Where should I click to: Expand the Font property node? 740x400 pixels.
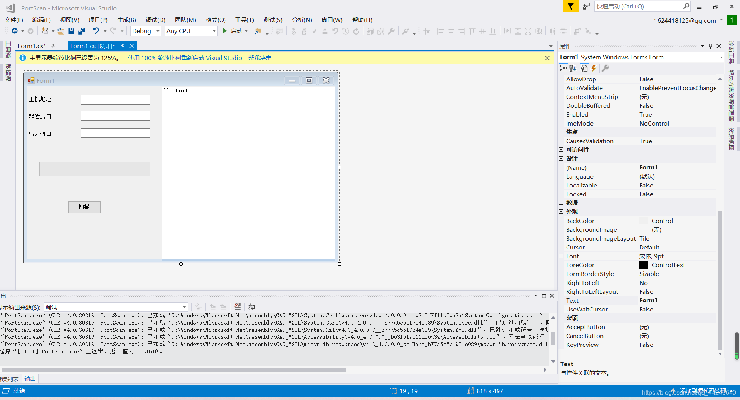coord(561,256)
